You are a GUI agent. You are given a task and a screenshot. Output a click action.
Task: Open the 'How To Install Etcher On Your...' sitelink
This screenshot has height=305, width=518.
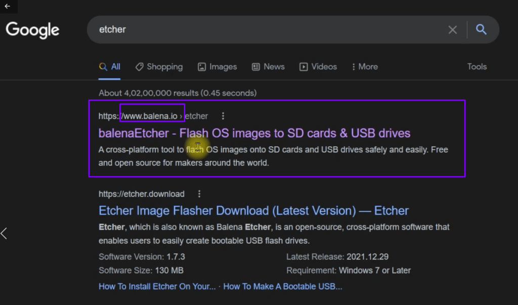157,286
